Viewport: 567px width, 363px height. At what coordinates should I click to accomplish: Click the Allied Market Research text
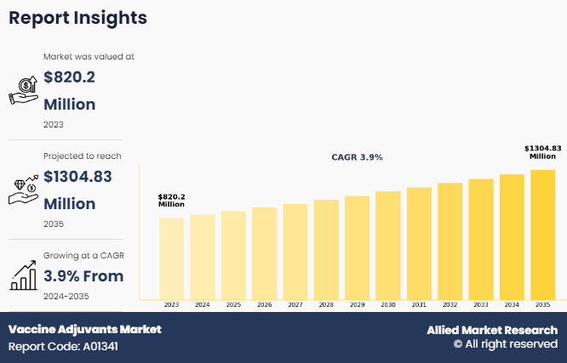coord(492,330)
